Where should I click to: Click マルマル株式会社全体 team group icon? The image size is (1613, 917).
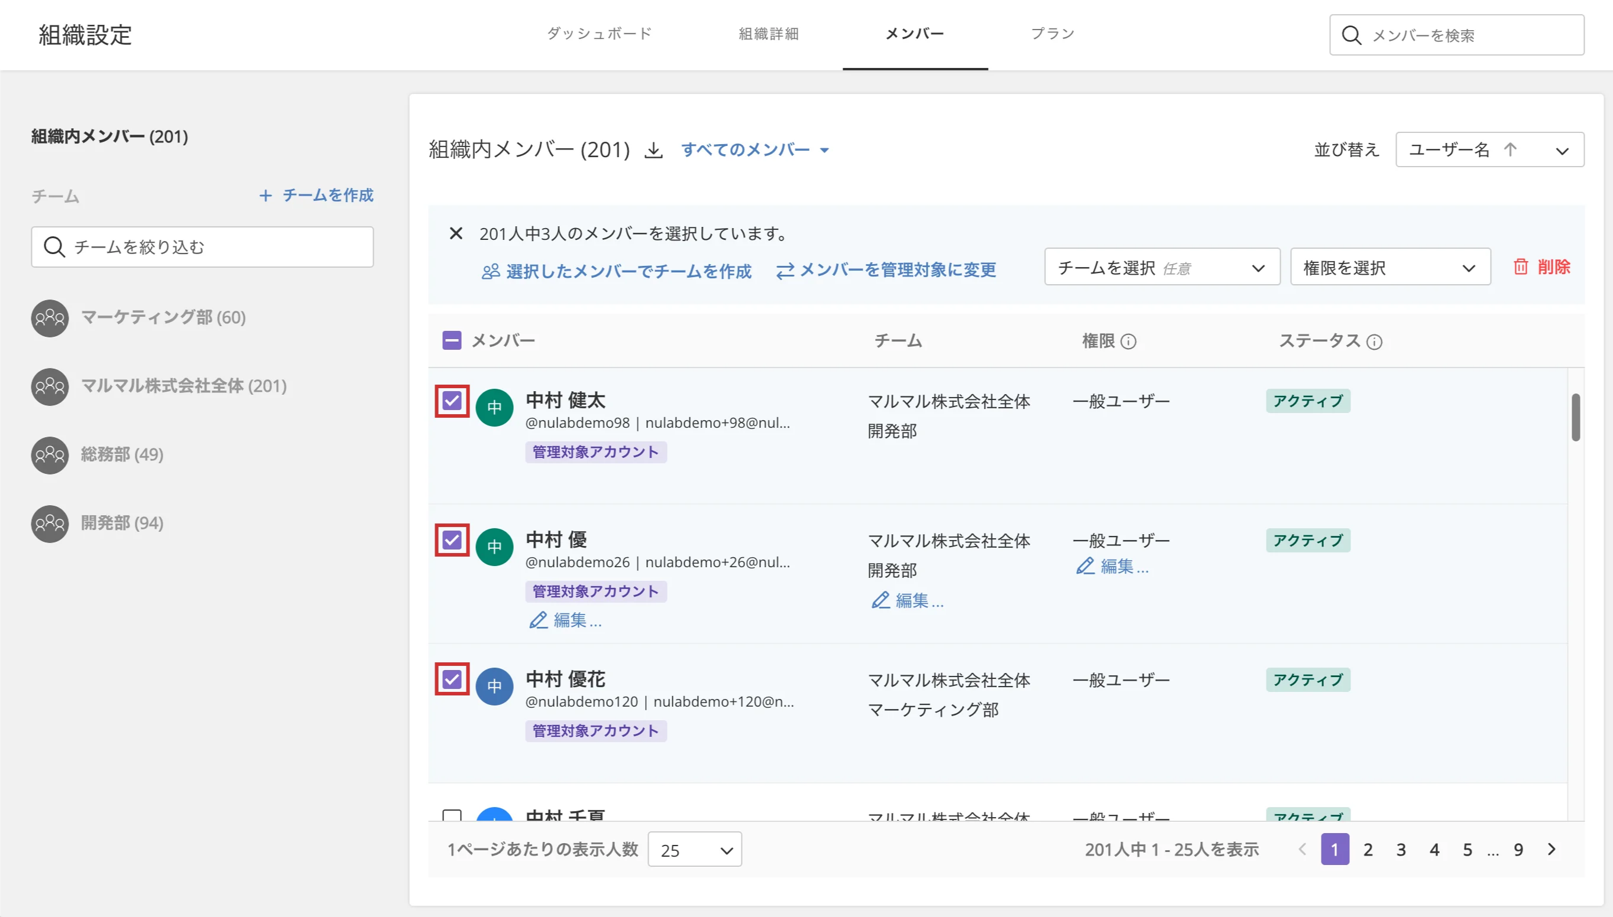click(x=50, y=386)
